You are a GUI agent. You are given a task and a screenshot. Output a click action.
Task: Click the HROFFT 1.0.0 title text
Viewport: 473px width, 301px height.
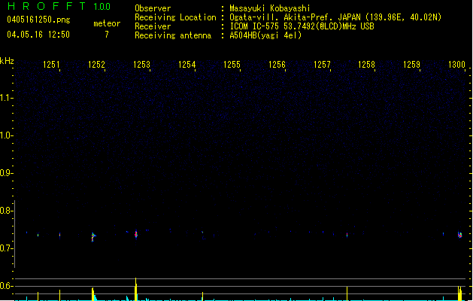59,6
